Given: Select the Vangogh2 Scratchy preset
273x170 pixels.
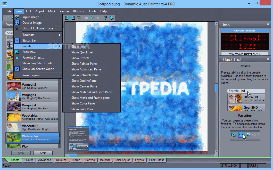Looking at the screenshot, I should pyautogui.click(x=32, y=86).
